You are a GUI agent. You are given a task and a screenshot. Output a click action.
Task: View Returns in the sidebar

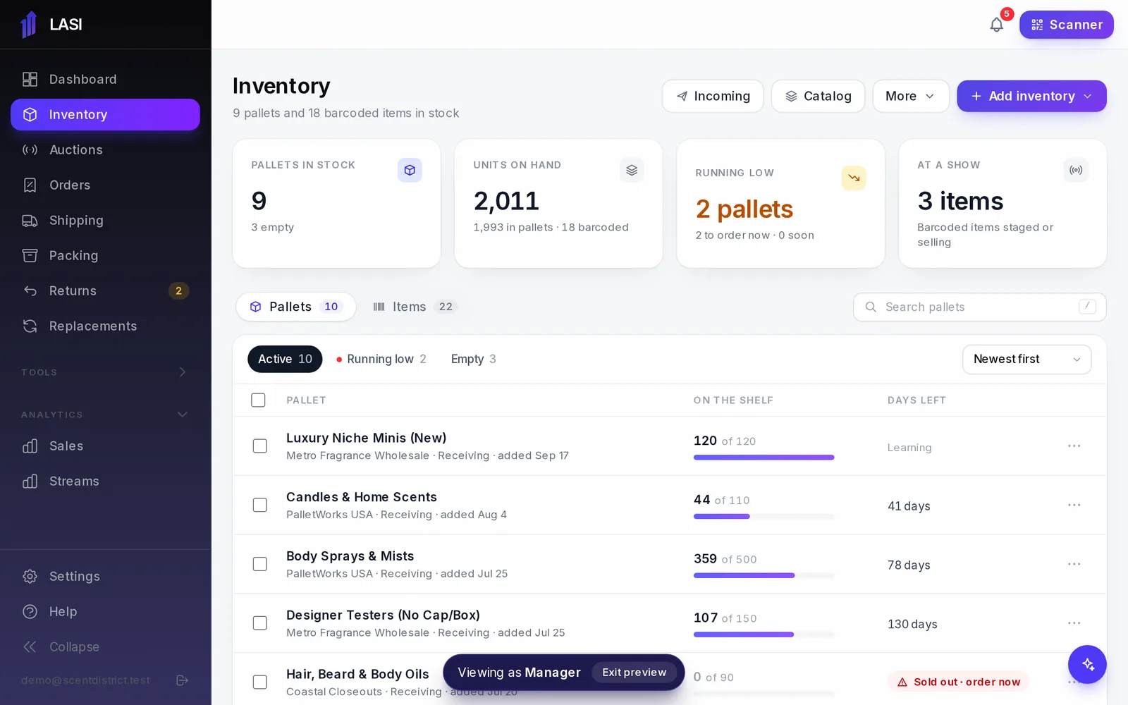pyautogui.click(x=105, y=291)
